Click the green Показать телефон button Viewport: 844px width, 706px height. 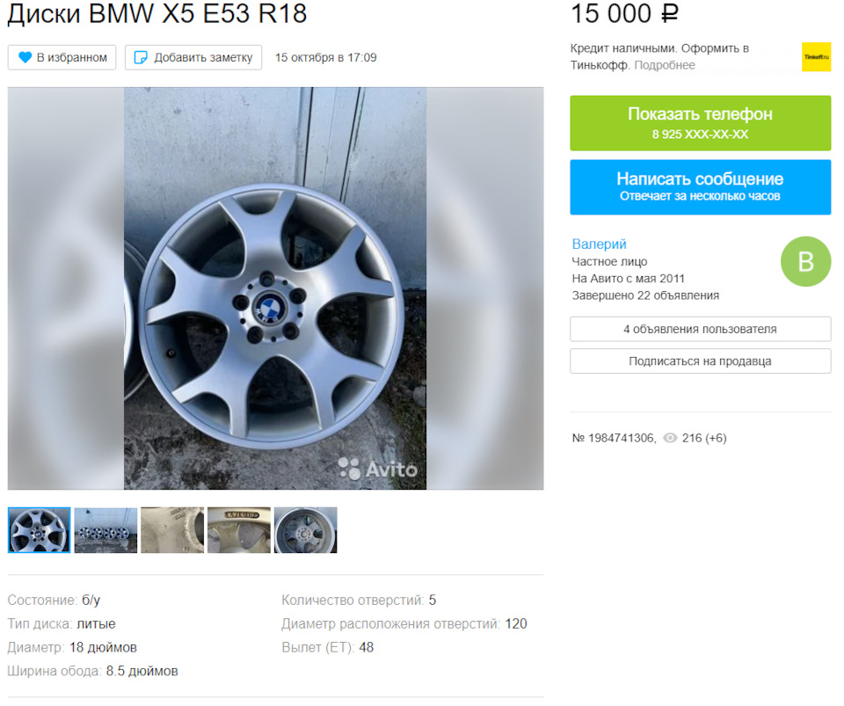(x=701, y=123)
